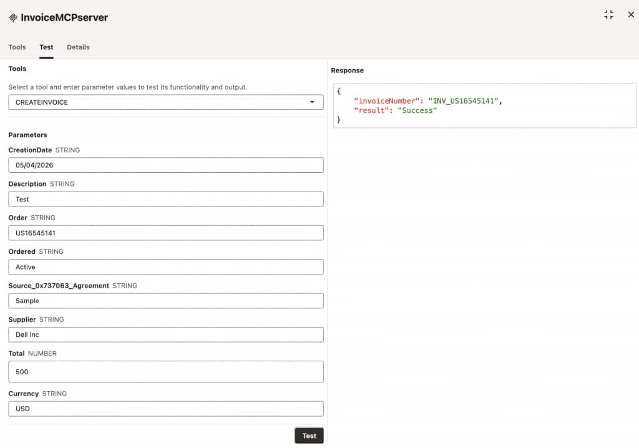The width and height of the screenshot is (639, 448).
Task: Focus the Supplier field containing Dell Inc
Action: pyautogui.click(x=166, y=334)
